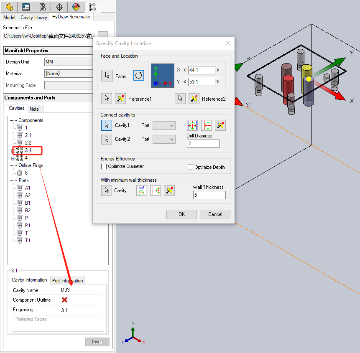
Task: Confirm the dialog with OK
Action: pyautogui.click(x=181, y=214)
